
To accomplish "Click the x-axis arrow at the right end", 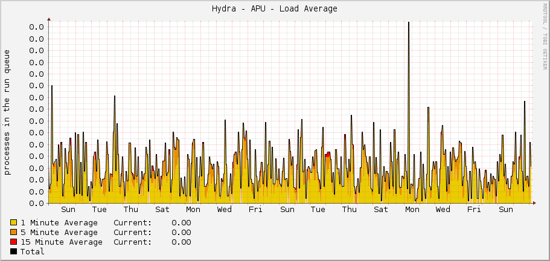I will tap(534, 203).
